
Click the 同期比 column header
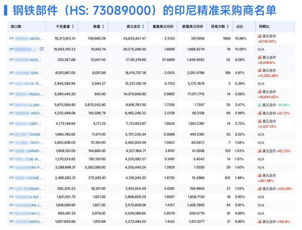tap(264, 27)
